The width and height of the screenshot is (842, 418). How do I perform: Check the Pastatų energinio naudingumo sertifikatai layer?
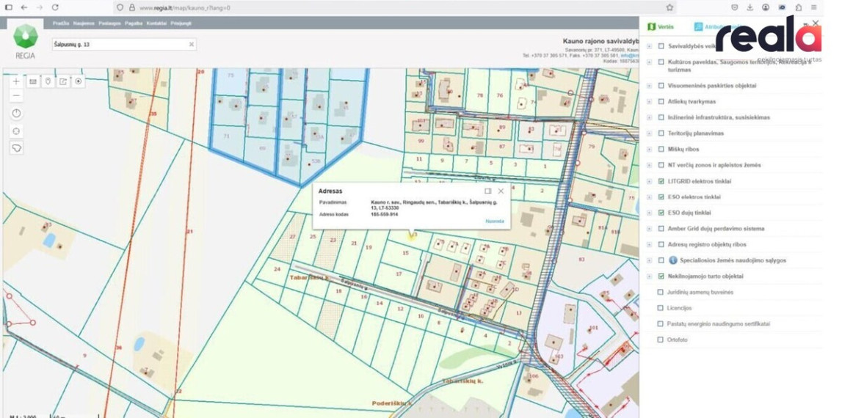[x=661, y=324]
